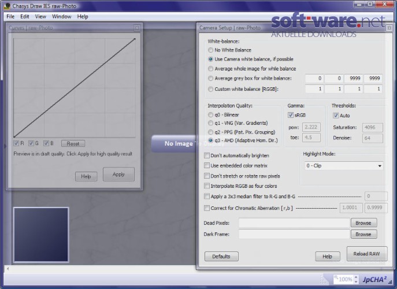Click the blue preview thumbnail
The width and height of the screenshot is (397, 289).
coord(41,235)
